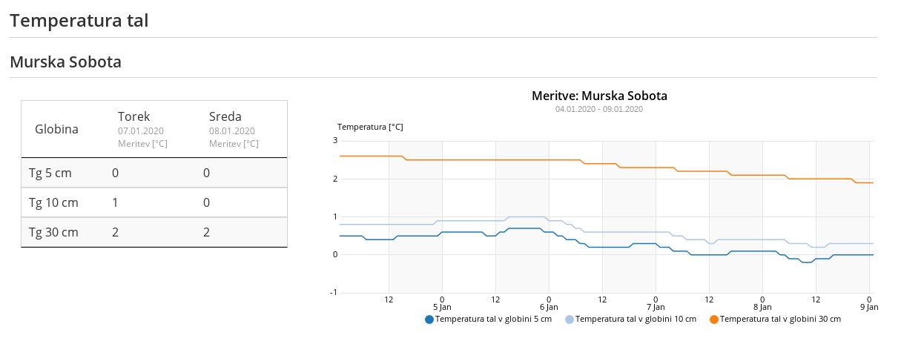Select the 'Sreda' column header
This screenshot has height=344, width=904.
[x=225, y=116]
